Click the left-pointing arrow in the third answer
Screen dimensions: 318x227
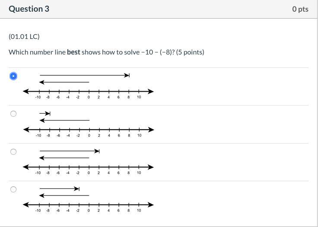pos(64,158)
